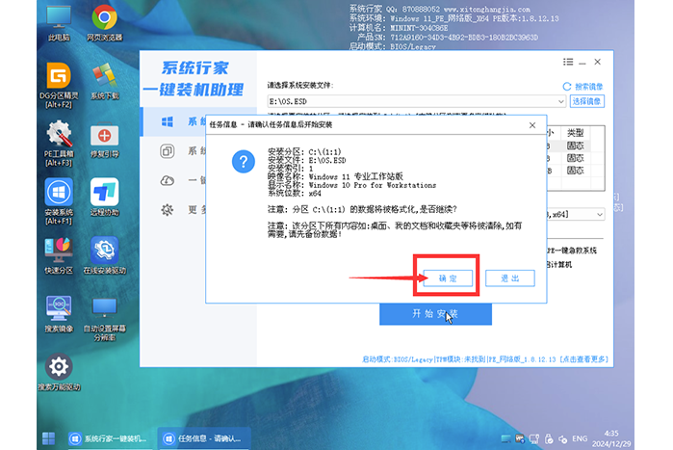The width and height of the screenshot is (673, 450).
Task: Click the 开始安装 button
Action: click(x=435, y=314)
